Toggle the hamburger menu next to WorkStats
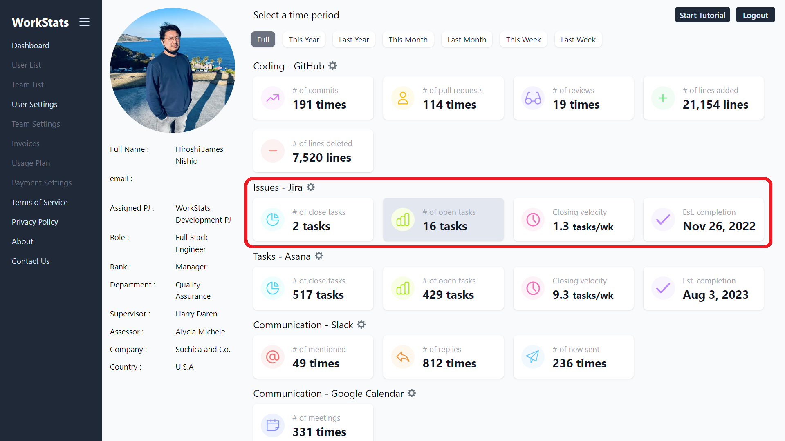The height and width of the screenshot is (441, 785). click(x=84, y=22)
